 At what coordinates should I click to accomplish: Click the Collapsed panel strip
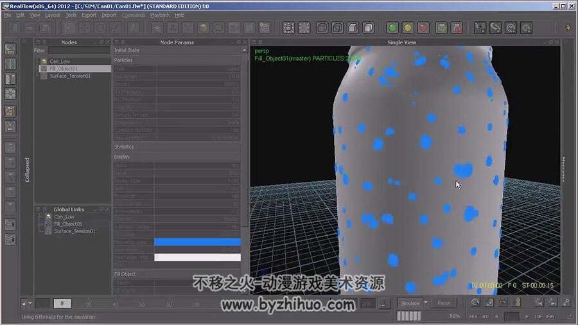27,170
